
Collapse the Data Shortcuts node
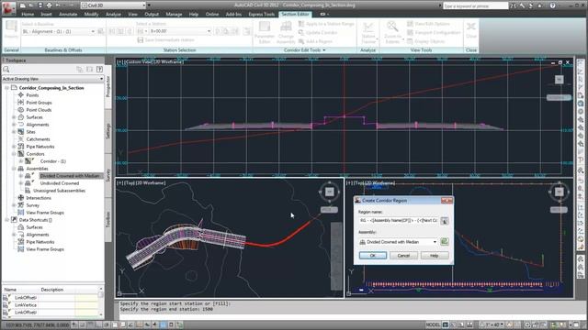6,220
